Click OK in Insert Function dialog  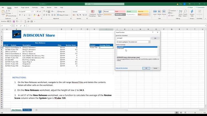point(146,68)
